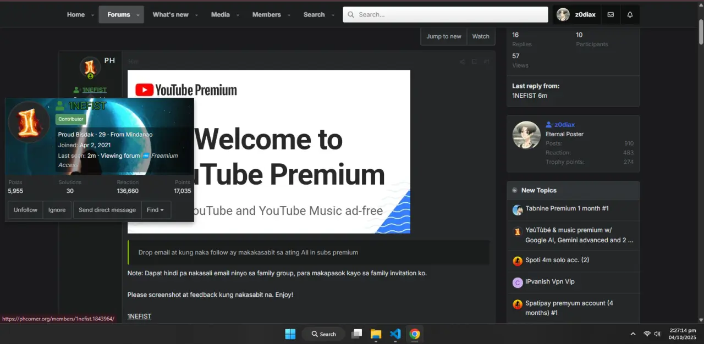Click the Wi-Fi network tray icon
Viewport: 704px width, 344px height.
tap(647, 334)
